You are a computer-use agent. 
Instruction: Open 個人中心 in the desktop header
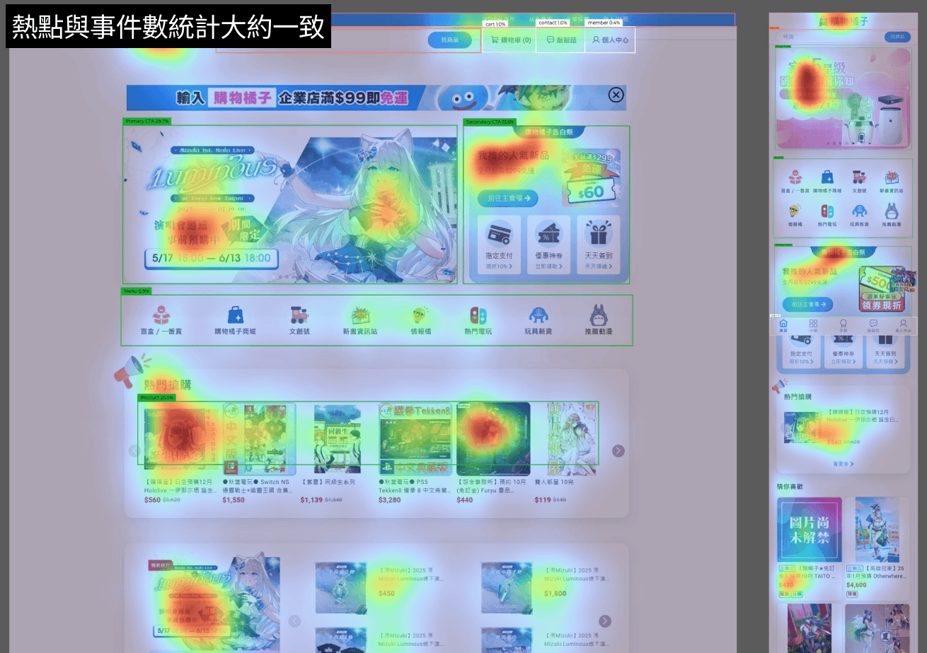point(610,40)
